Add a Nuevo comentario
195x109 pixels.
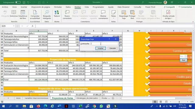[67, 15]
